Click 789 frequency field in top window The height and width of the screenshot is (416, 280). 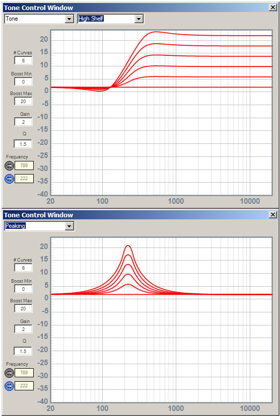(24, 165)
